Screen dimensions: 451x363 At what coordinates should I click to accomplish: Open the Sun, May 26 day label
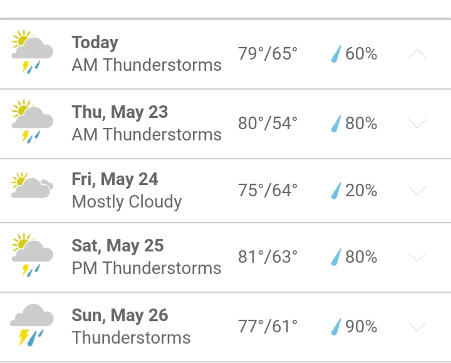coord(120,315)
